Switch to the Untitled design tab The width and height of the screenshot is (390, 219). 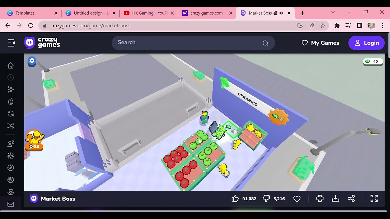(x=91, y=13)
